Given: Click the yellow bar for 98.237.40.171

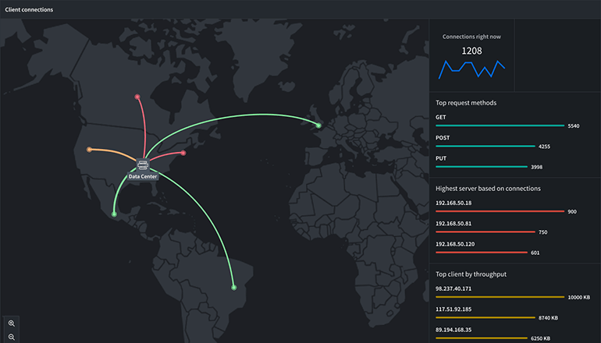Looking at the screenshot, I should tap(500, 297).
